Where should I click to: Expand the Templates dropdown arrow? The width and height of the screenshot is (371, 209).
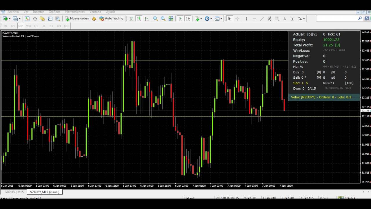pos(221,19)
